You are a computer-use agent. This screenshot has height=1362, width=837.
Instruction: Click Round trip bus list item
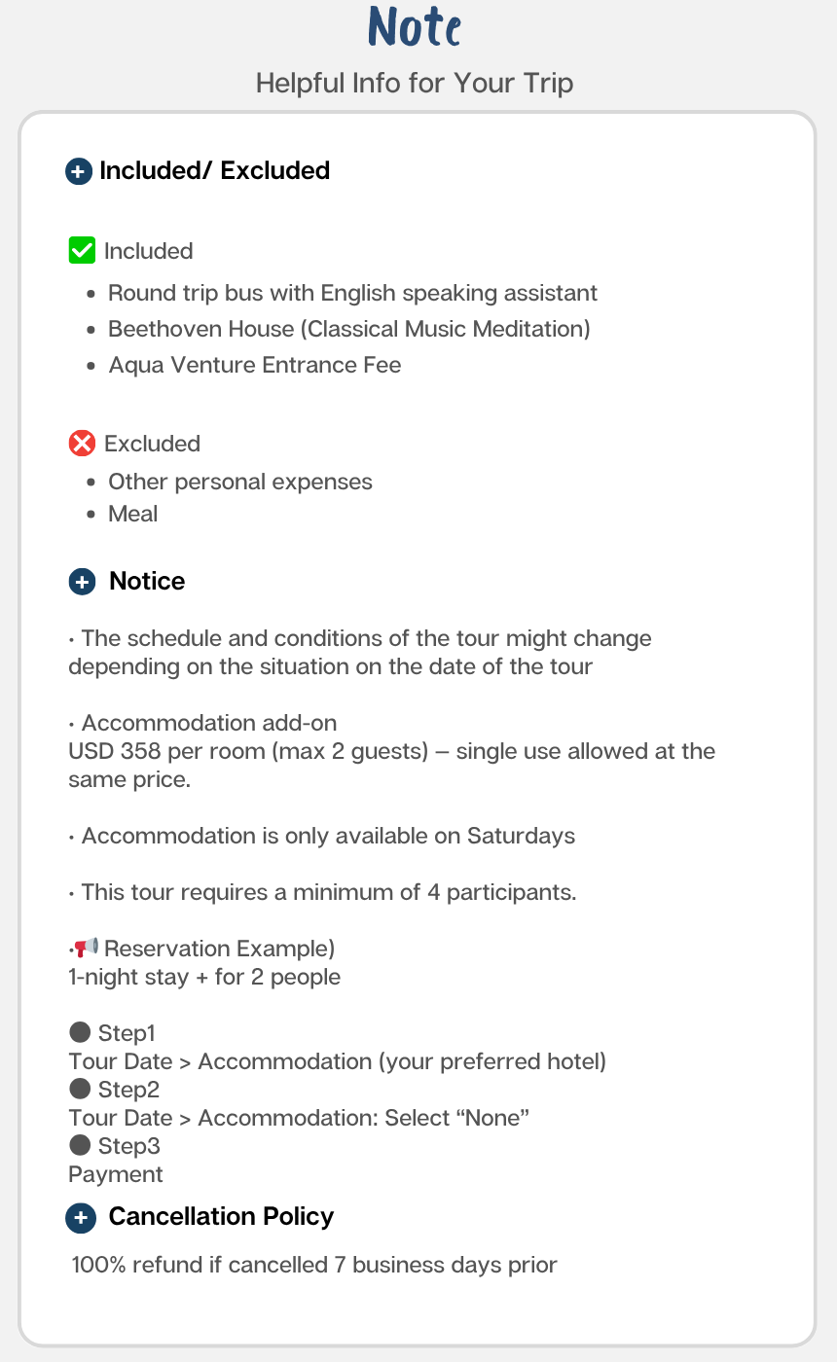(352, 293)
